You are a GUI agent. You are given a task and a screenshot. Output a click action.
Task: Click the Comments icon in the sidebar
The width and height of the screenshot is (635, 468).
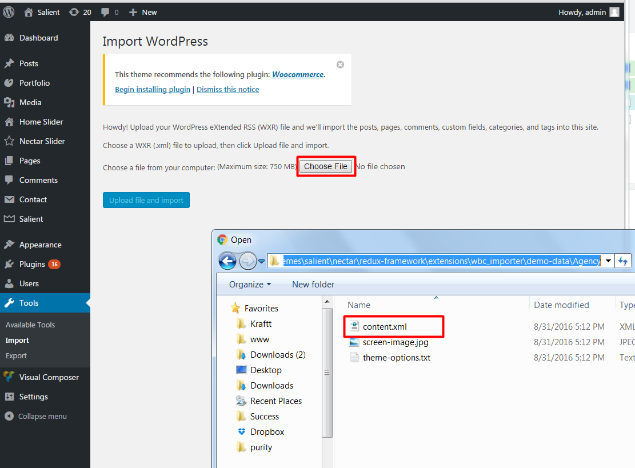(x=9, y=180)
